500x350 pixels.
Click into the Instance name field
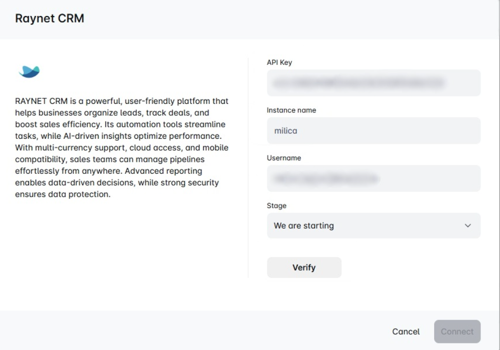373,131
